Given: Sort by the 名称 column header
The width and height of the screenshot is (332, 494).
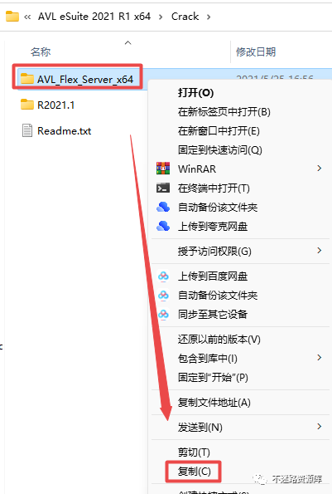Looking at the screenshot, I should coord(41,51).
